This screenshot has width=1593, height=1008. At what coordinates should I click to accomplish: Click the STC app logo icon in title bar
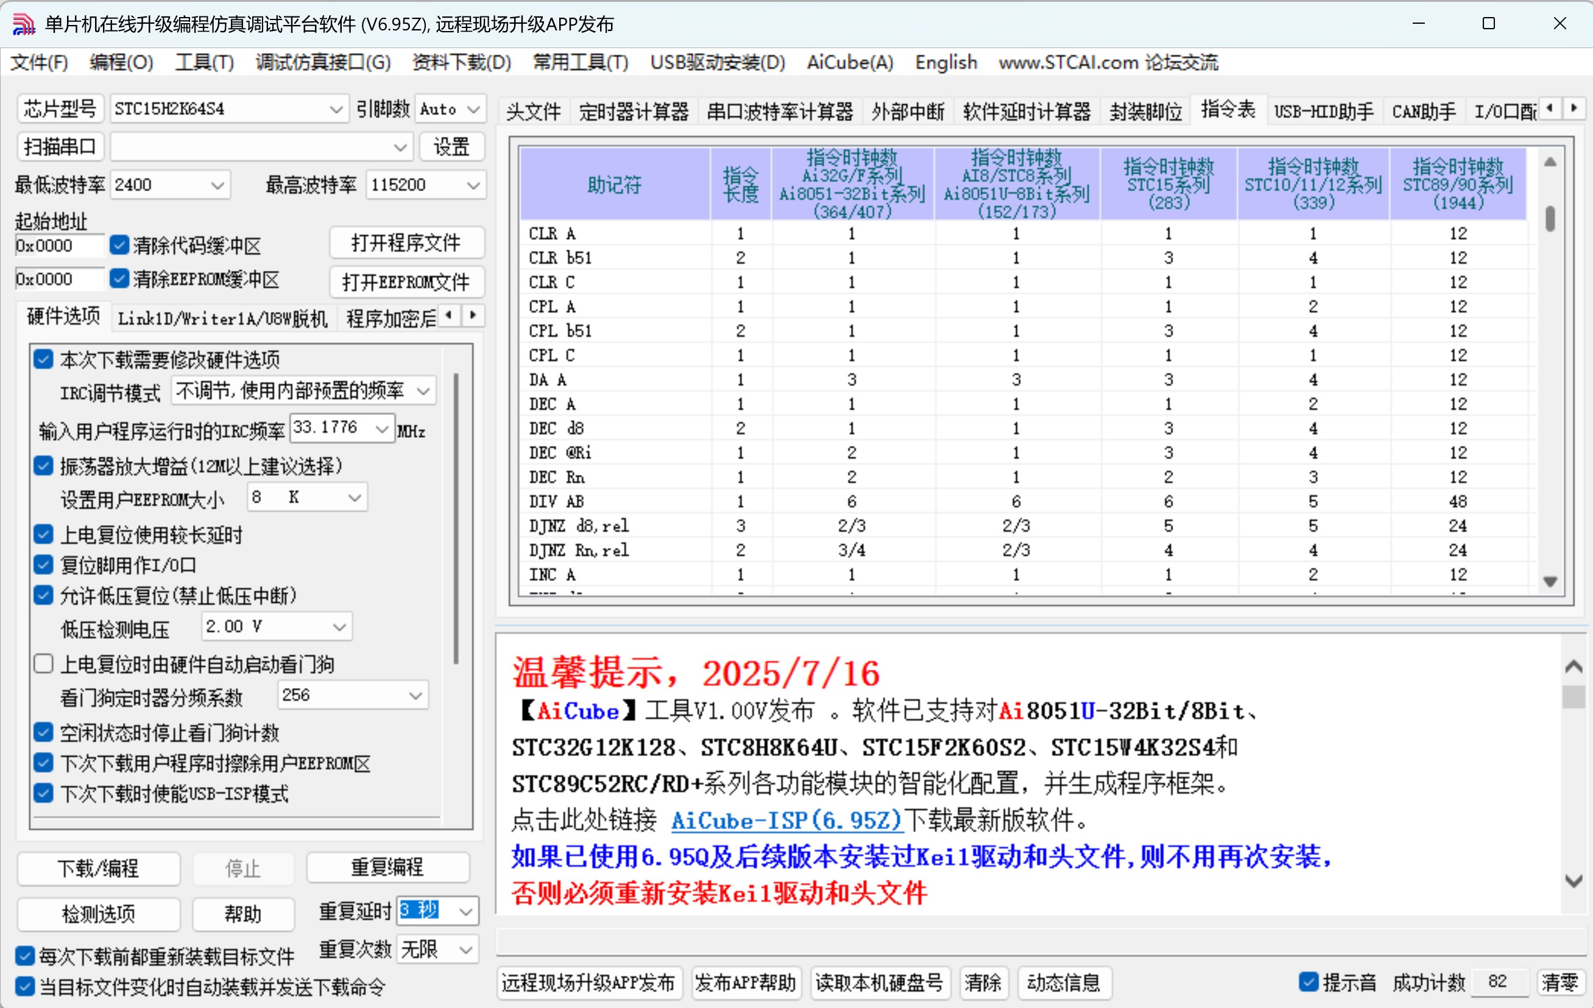tap(23, 24)
